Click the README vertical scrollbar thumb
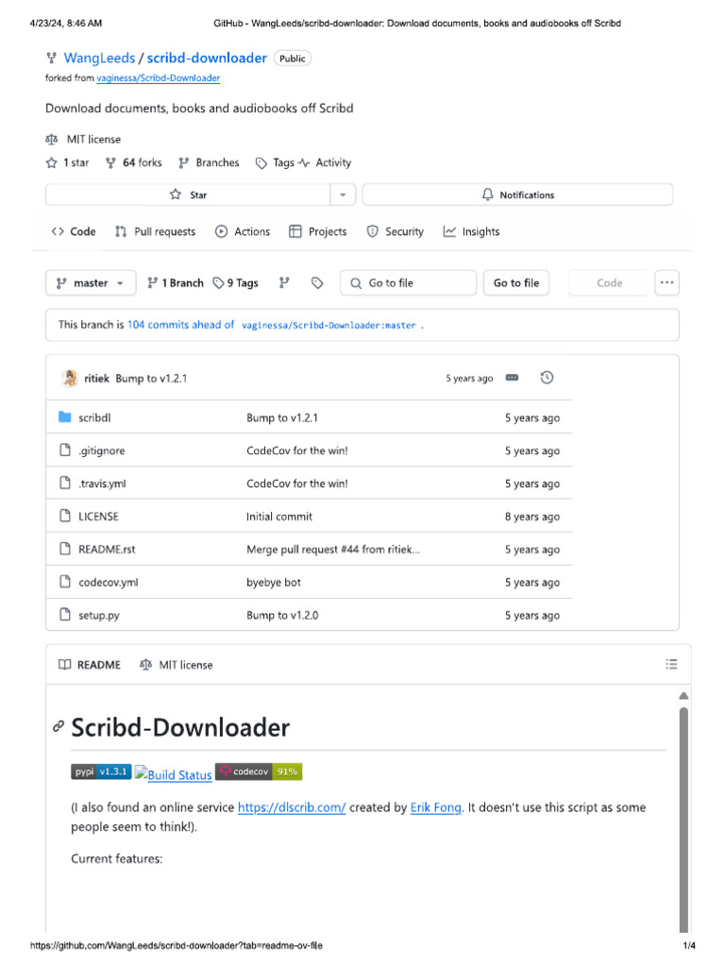Screen dimensions: 725x967 point(683,821)
